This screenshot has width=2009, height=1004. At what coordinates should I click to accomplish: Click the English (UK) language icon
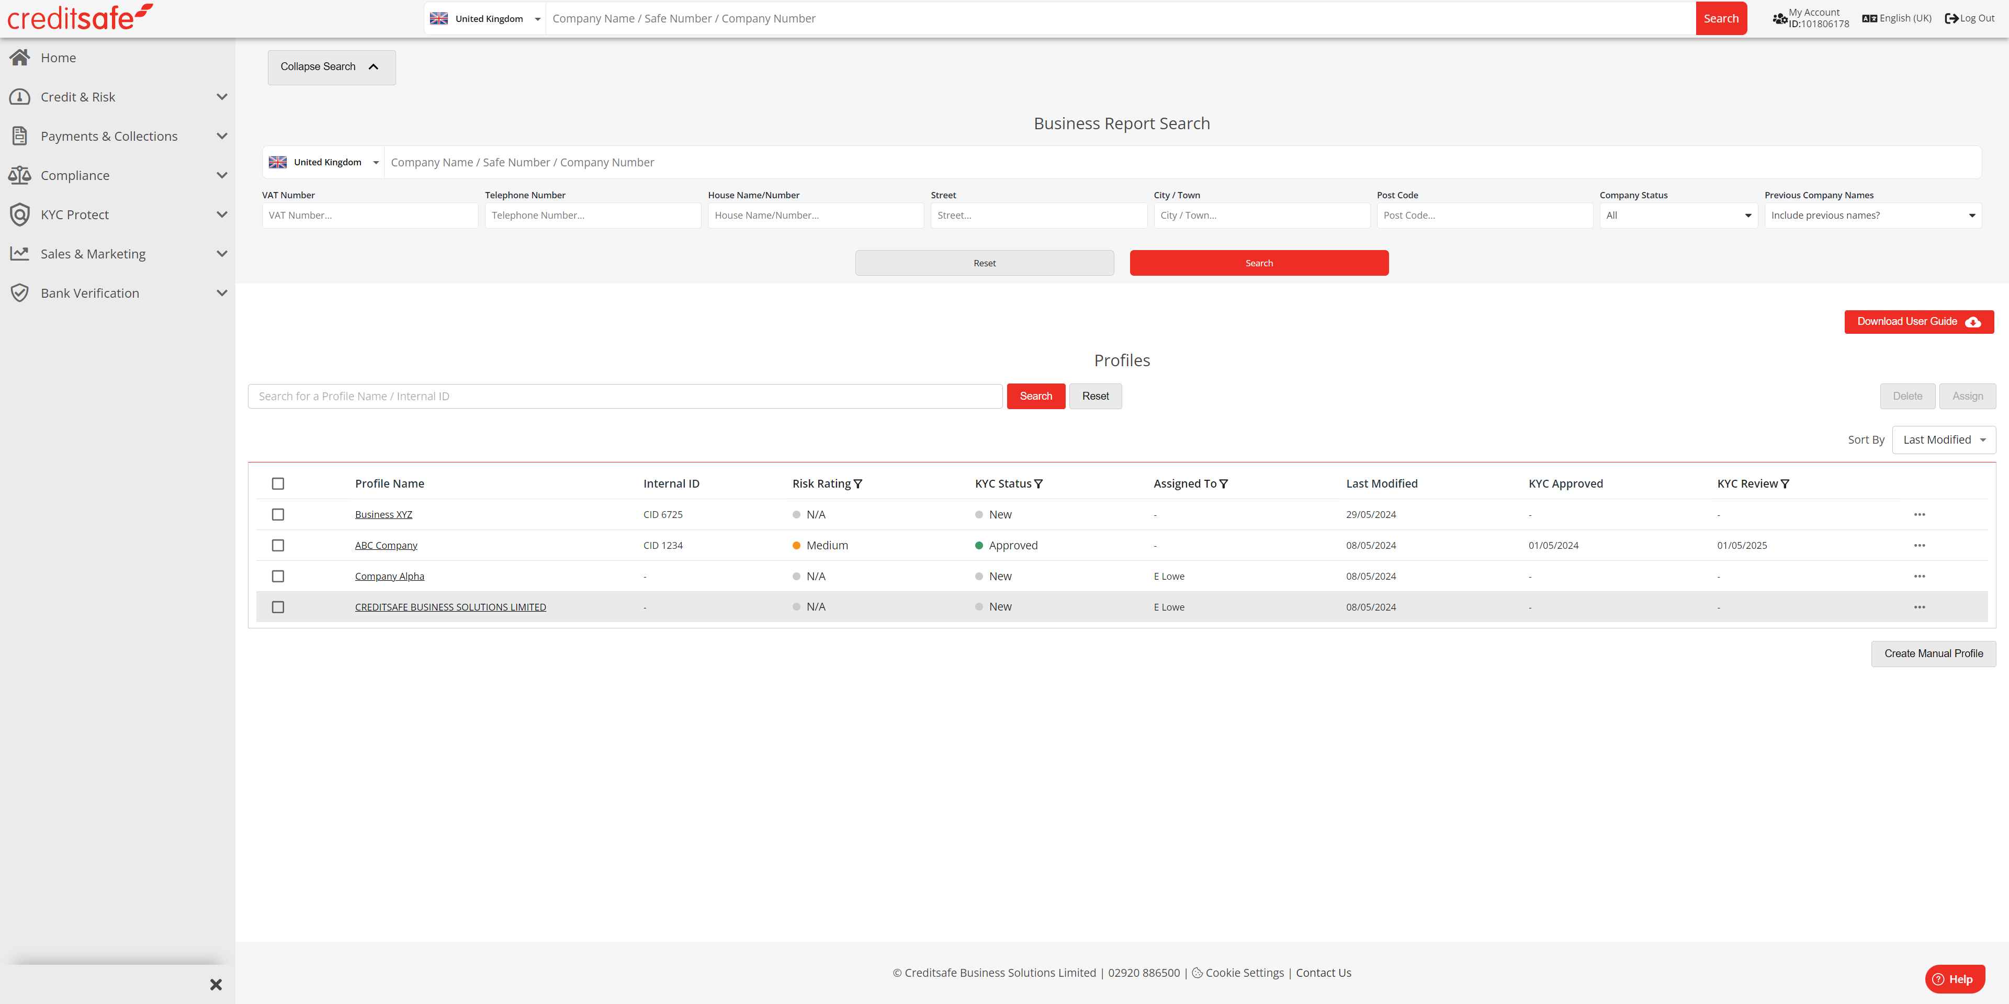coord(1869,18)
